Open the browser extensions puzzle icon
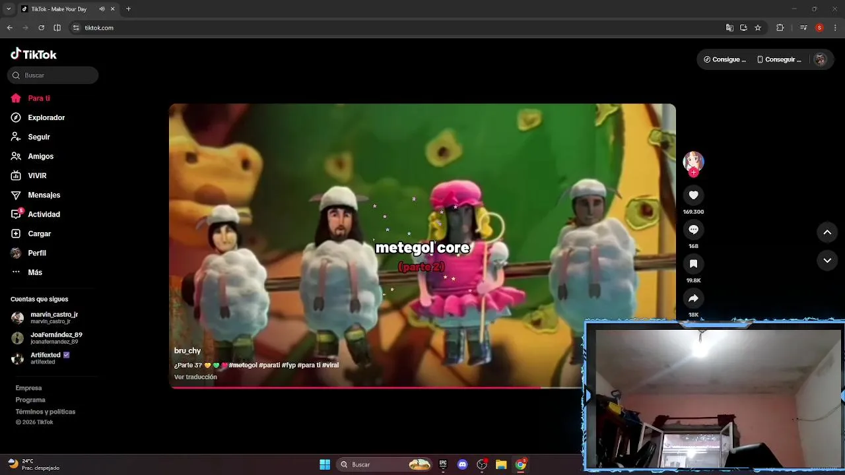Screen dimensions: 845x475 [780, 28]
